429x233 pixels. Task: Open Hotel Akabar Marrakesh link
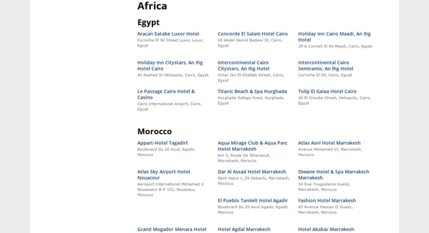click(326, 230)
